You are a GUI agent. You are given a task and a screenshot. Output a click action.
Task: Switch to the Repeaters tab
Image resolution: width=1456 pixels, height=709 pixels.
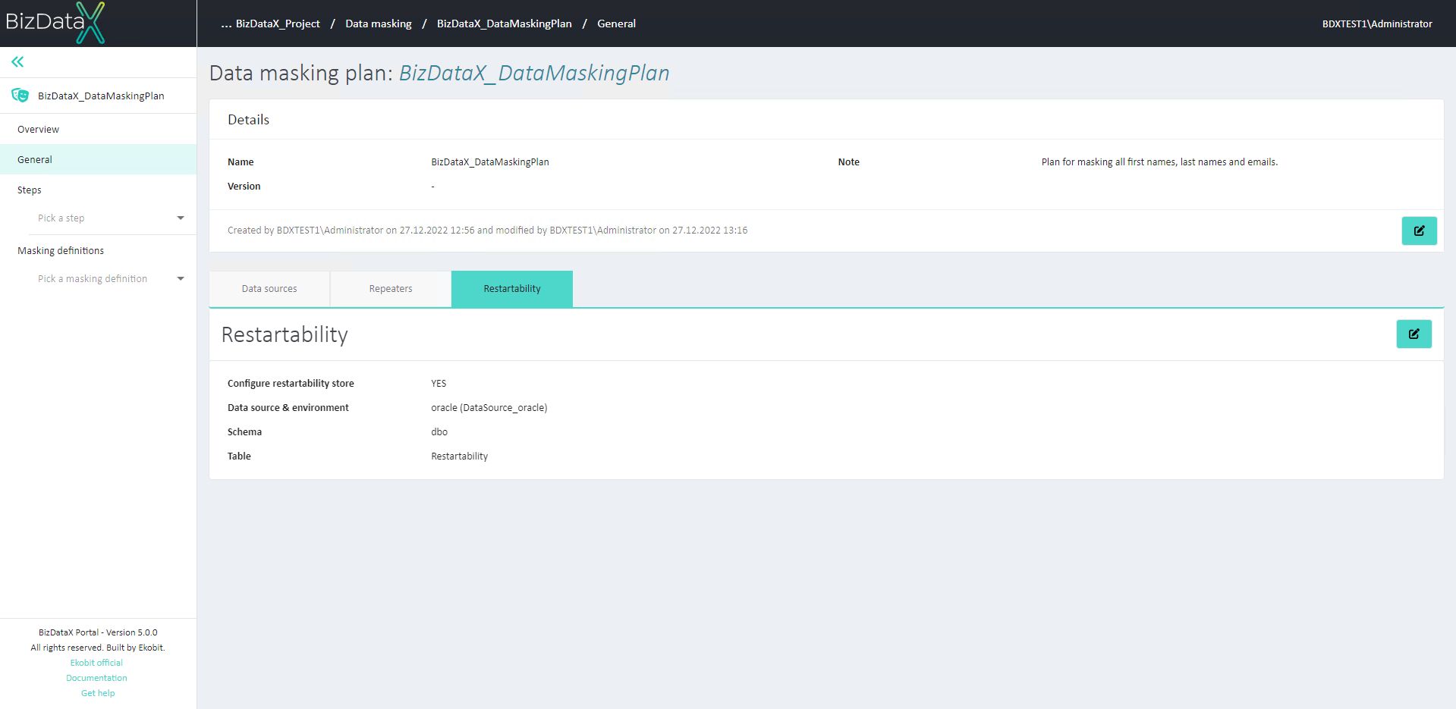[391, 289]
